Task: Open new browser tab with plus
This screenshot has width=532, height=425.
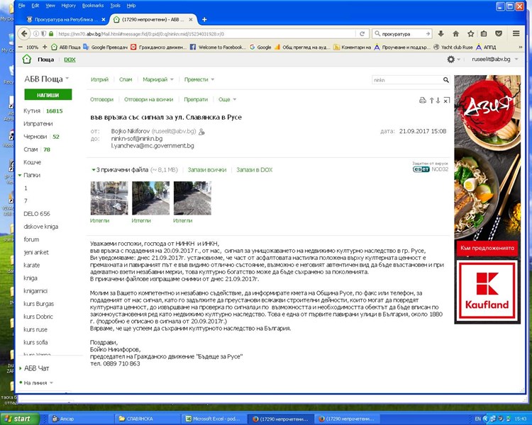Action: point(205,19)
